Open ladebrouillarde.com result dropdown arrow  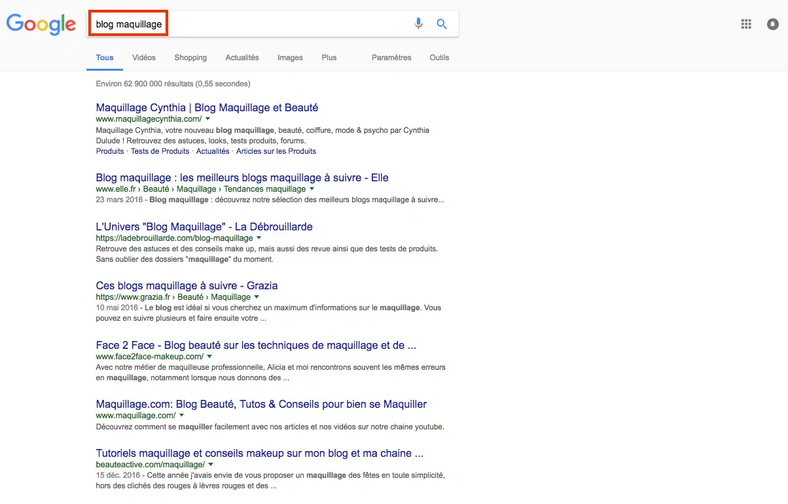tap(259, 238)
